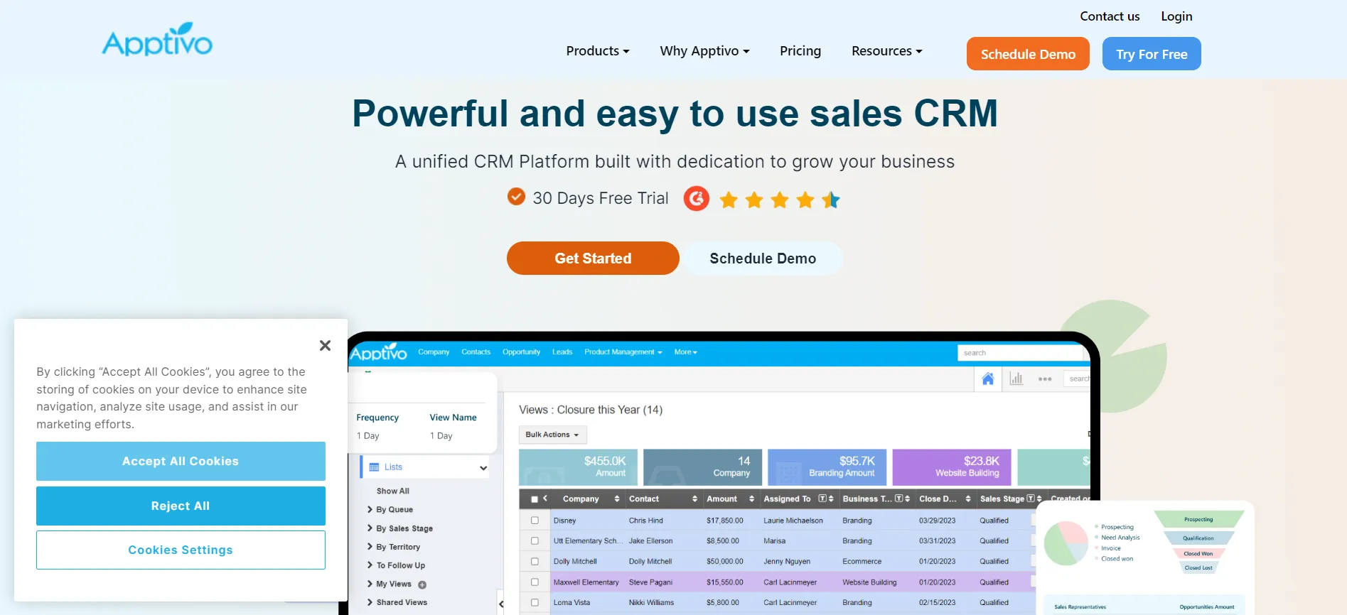Screen dimensions: 1347x615
Task: Click the sales stage pie chart thumbnail
Action: coord(1066,543)
